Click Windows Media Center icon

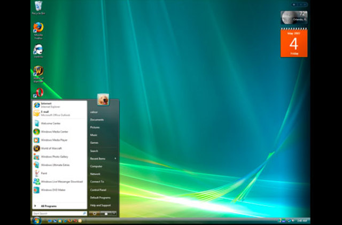tap(37, 131)
